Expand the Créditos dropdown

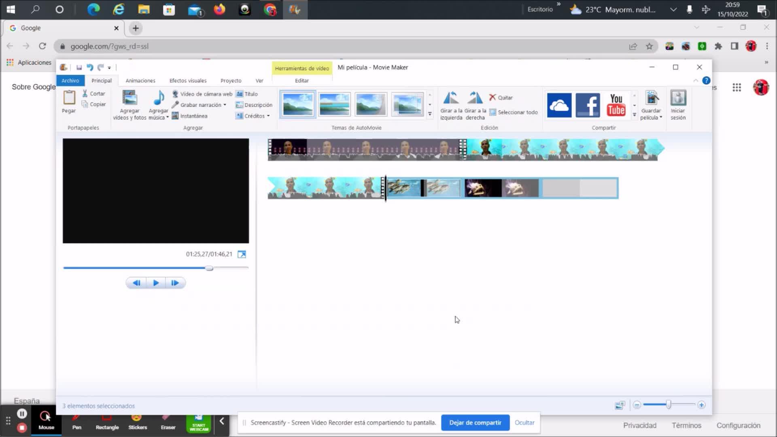click(268, 116)
